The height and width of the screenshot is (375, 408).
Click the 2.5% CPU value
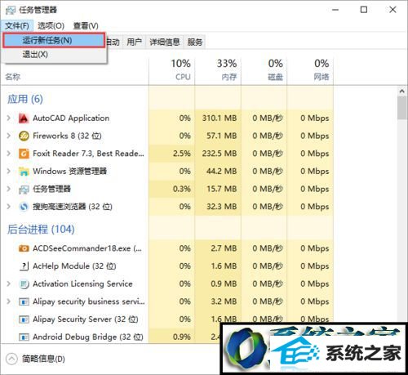(x=182, y=154)
